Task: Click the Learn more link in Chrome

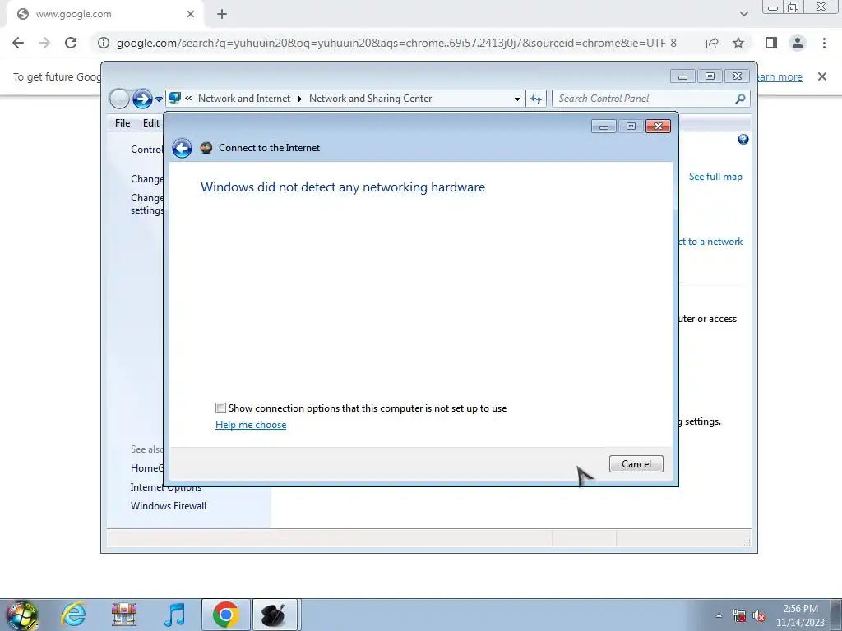Action: coord(779,76)
